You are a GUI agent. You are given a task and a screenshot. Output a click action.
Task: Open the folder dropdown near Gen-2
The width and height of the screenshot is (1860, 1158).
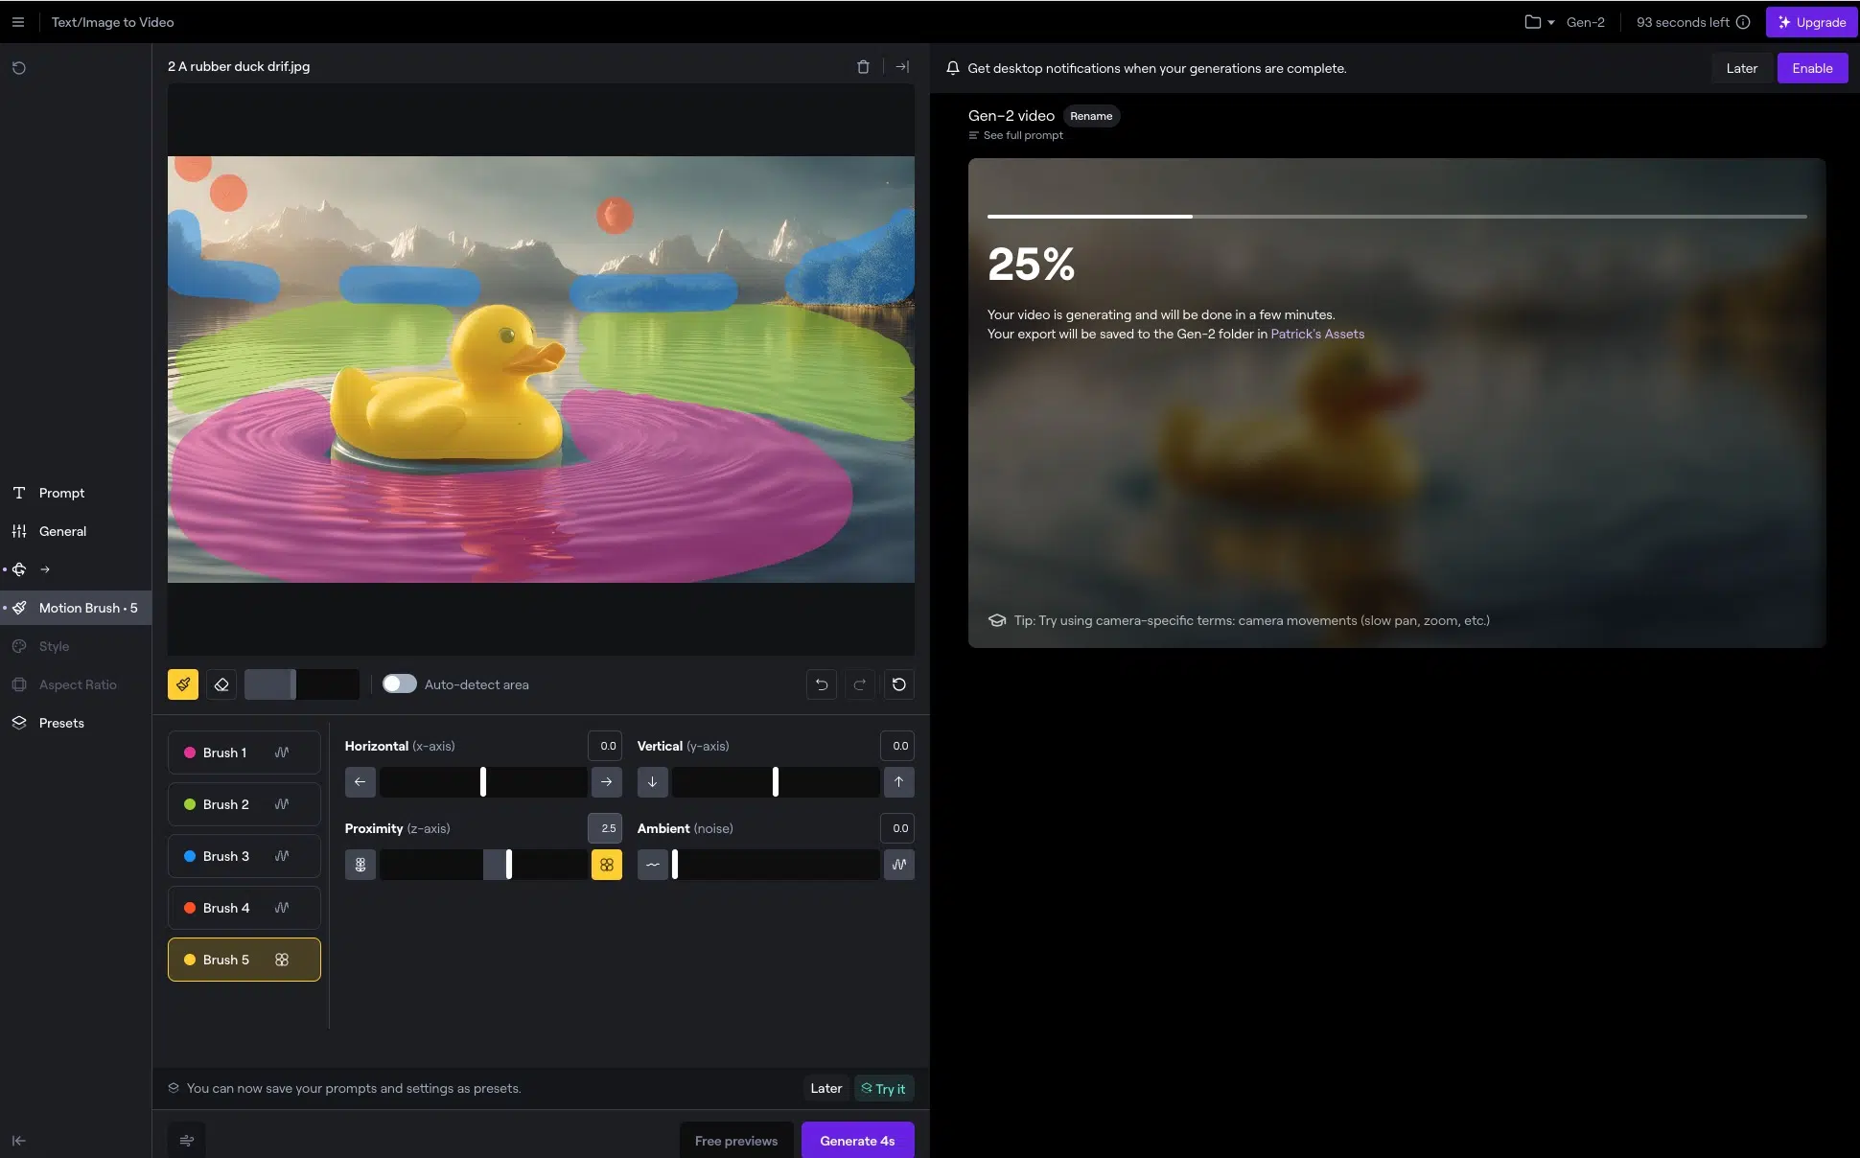click(x=1539, y=22)
